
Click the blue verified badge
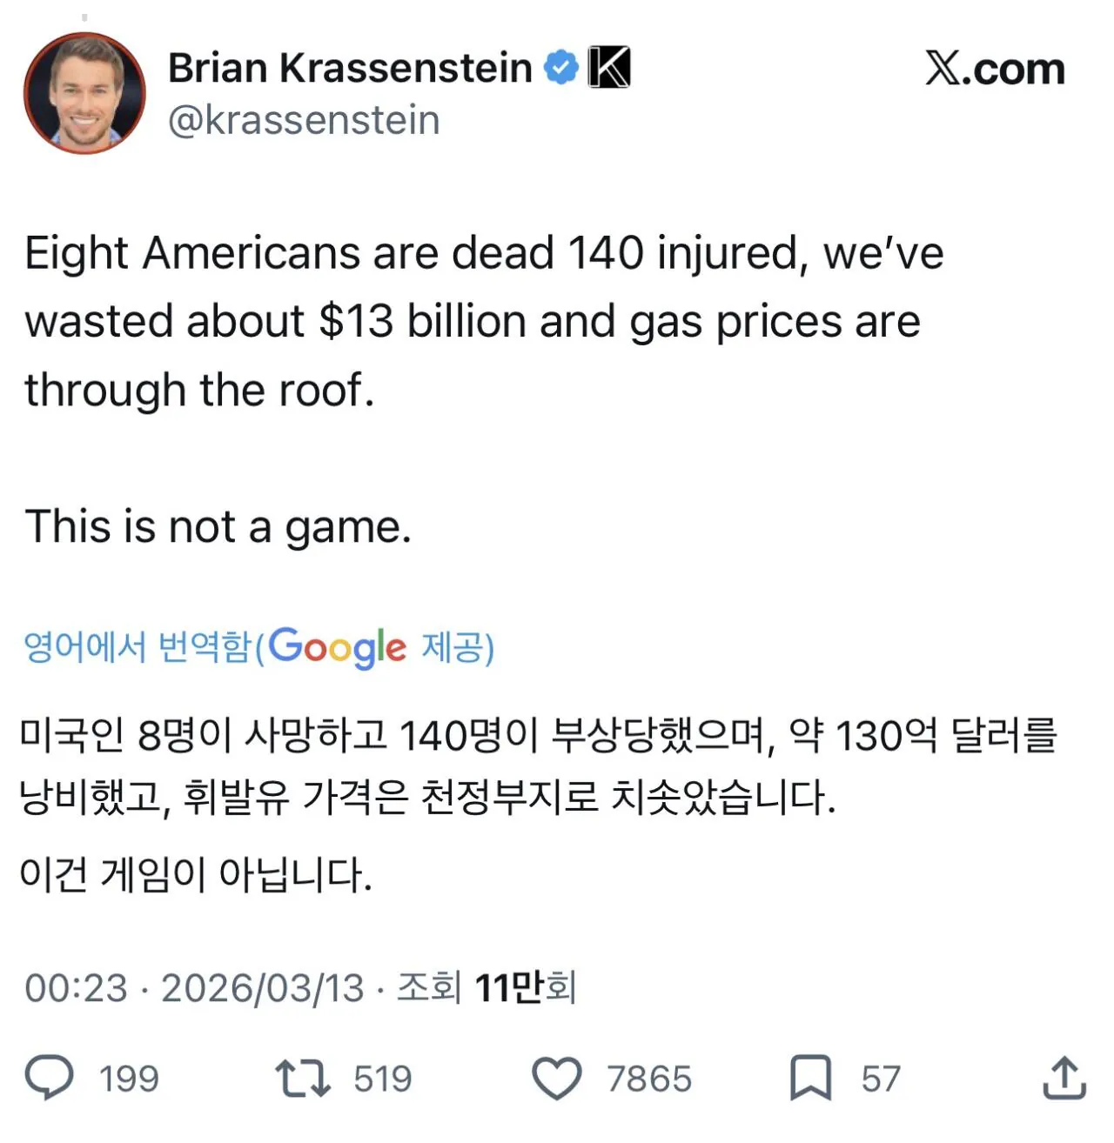[x=561, y=67]
